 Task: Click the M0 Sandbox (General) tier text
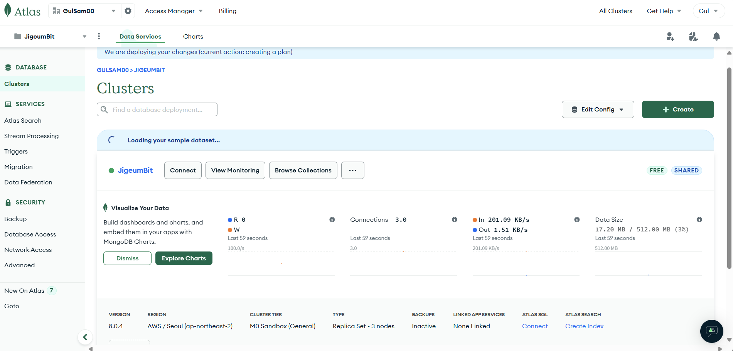coord(283,326)
